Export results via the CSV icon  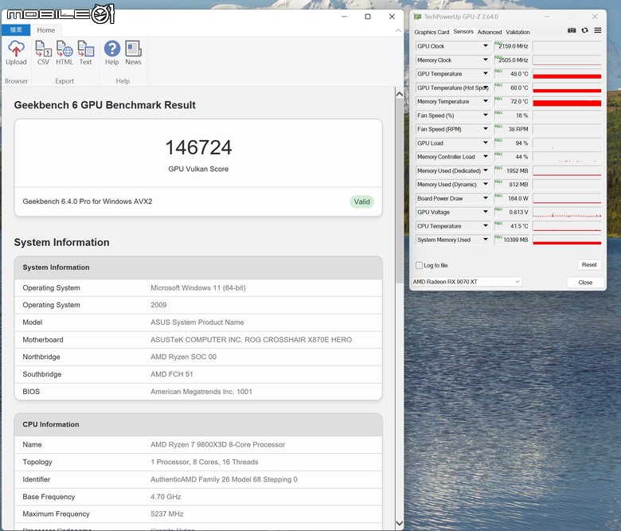43,49
